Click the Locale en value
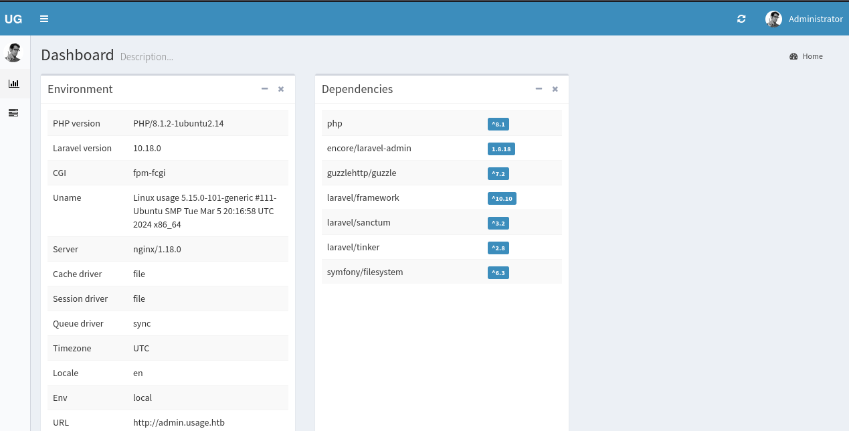The image size is (849, 431). coord(138,373)
